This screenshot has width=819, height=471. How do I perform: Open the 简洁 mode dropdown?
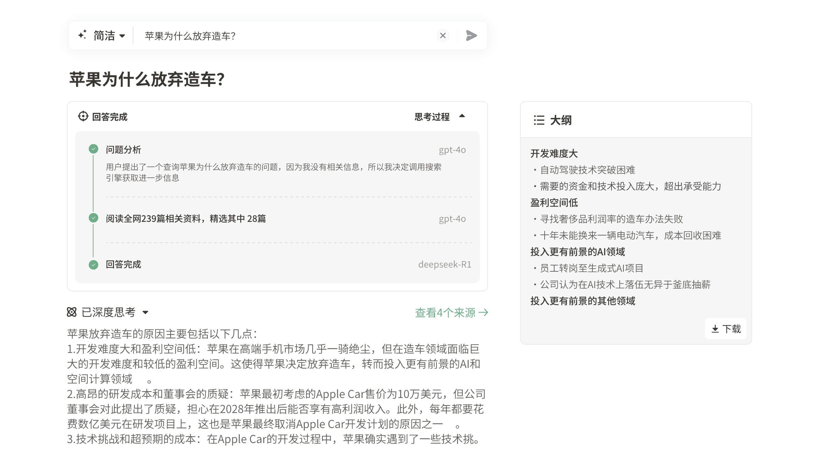[109, 35]
